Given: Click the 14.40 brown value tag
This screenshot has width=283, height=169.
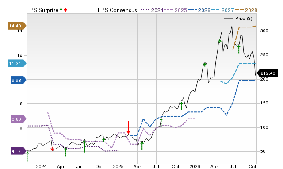Looking at the screenshot, I should (17, 26).
